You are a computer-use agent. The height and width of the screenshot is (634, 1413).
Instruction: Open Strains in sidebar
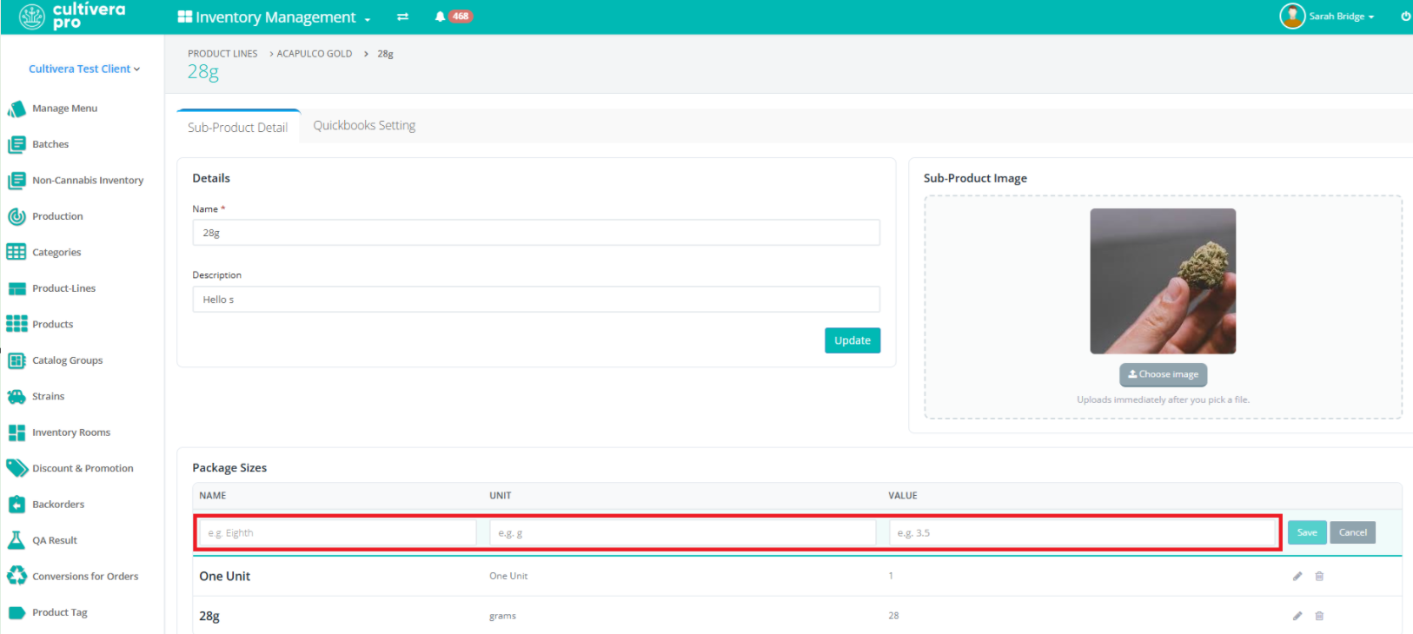(x=49, y=396)
